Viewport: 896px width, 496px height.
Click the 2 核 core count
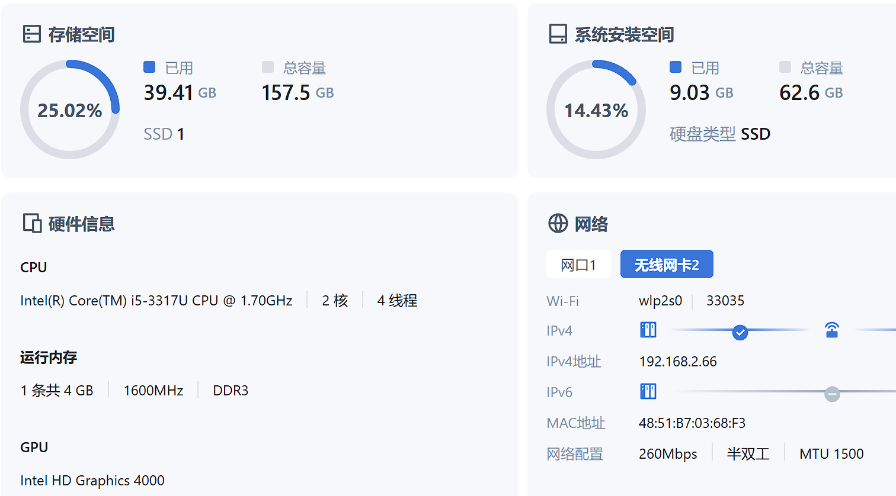[335, 301]
